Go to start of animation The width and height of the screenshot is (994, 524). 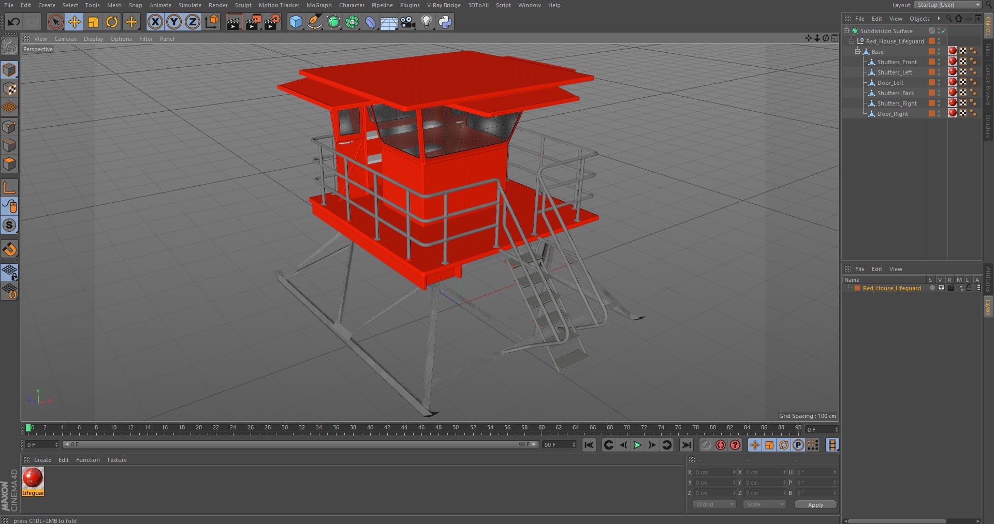pos(589,445)
